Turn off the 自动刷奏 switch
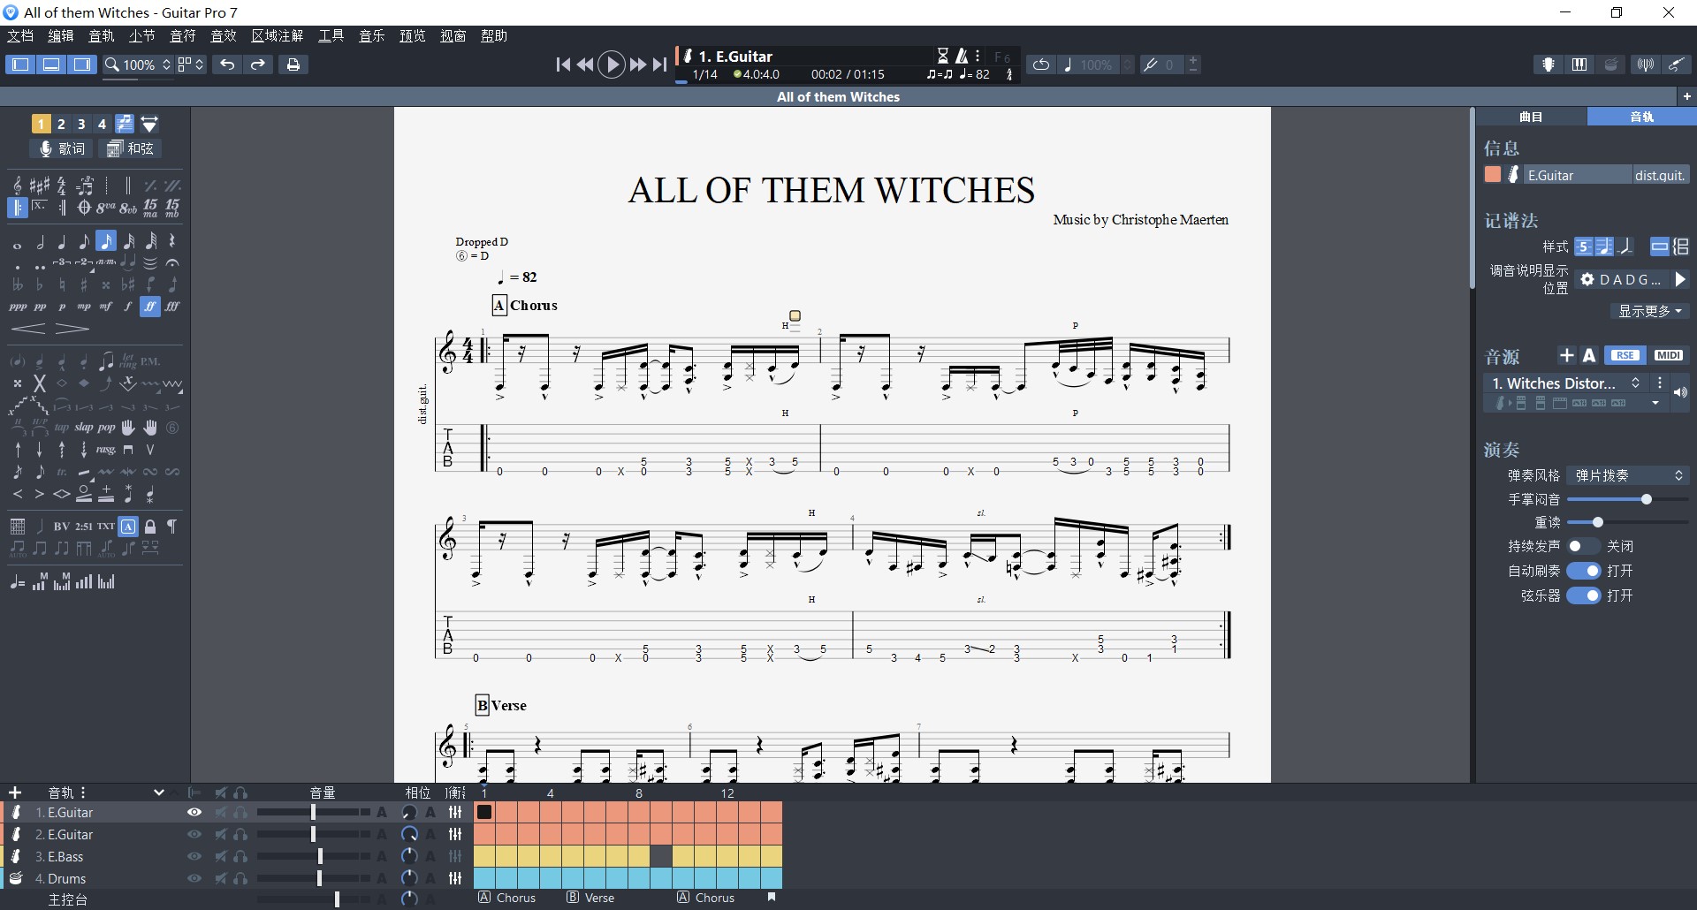The image size is (1697, 910). (1583, 571)
